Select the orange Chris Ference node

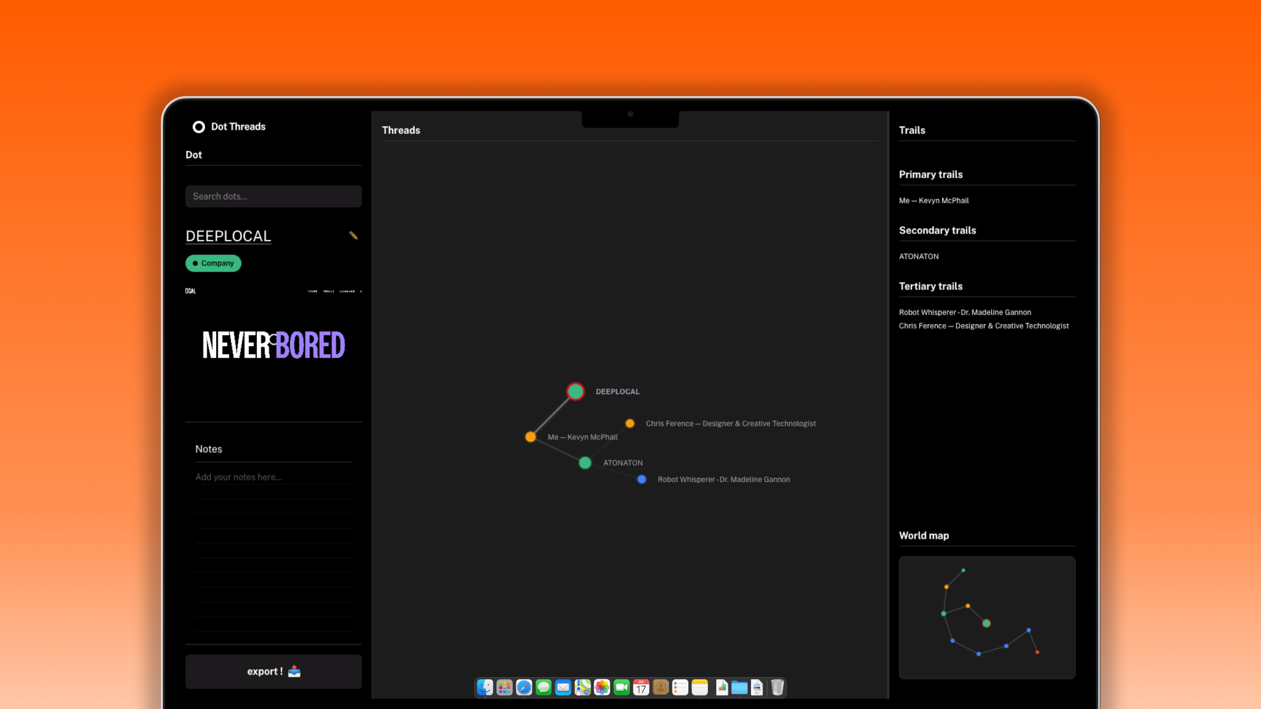tap(630, 424)
